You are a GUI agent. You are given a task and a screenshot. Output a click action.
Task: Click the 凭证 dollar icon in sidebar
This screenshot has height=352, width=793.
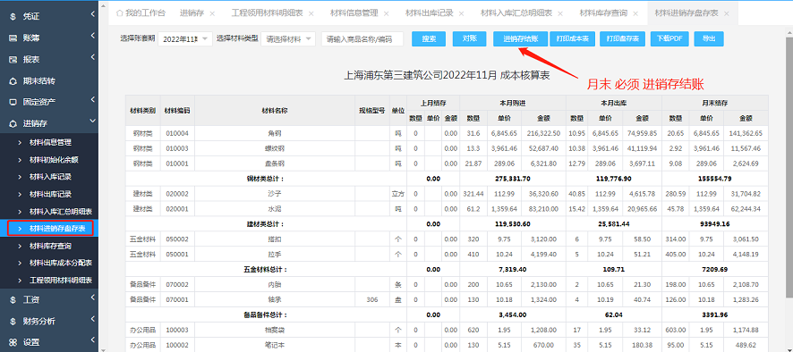click(13, 17)
